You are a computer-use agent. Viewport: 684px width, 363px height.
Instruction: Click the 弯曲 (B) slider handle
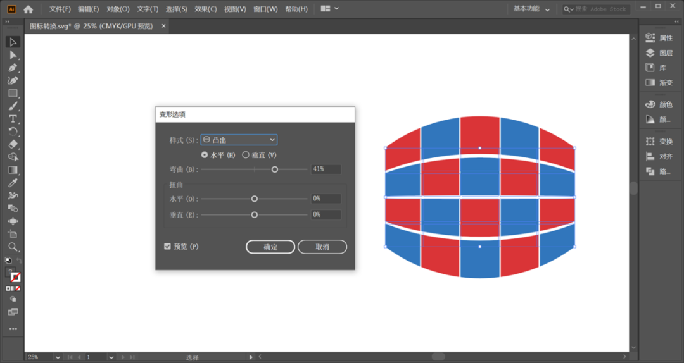[x=275, y=169]
